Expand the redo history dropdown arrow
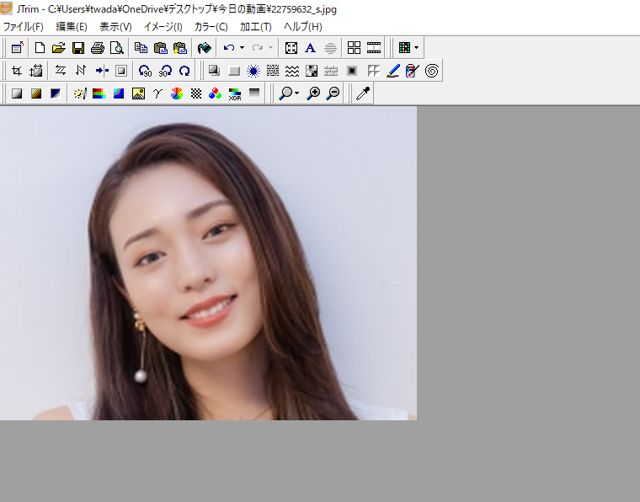 click(x=270, y=48)
